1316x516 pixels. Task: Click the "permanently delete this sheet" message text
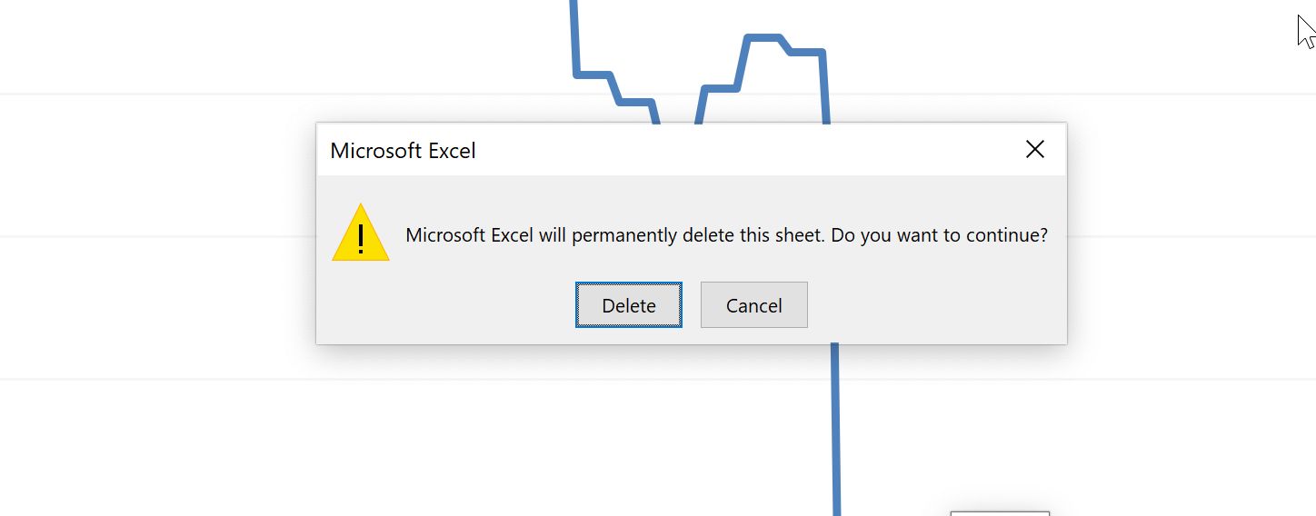coord(698,235)
